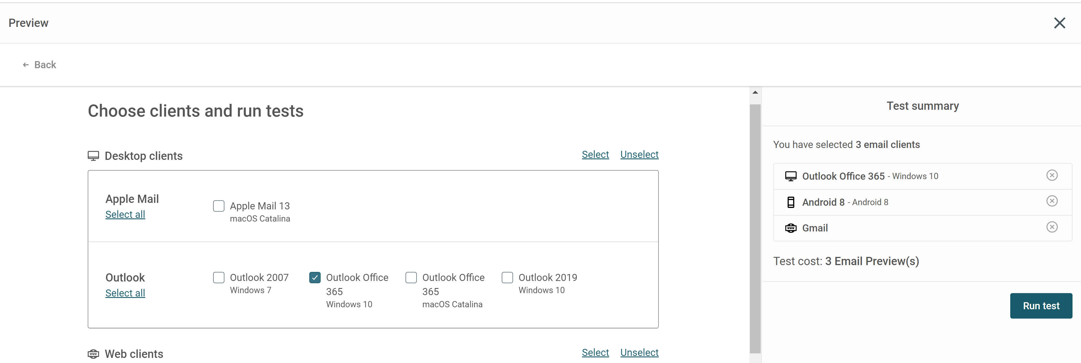Image resolution: width=1081 pixels, height=363 pixels.
Task: Go back using the Back arrow link
Action: point(39,65)
